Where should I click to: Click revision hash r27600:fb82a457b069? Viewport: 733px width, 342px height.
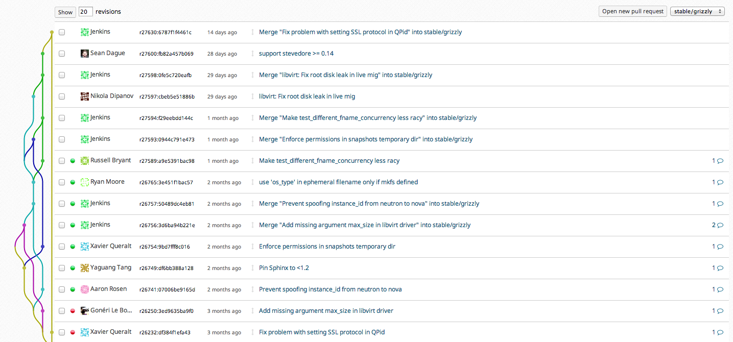tap(167, 54)
